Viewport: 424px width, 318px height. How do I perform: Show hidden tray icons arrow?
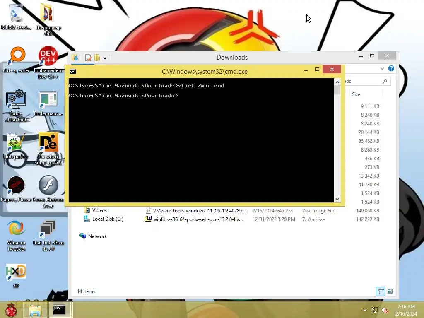[365, 310]
